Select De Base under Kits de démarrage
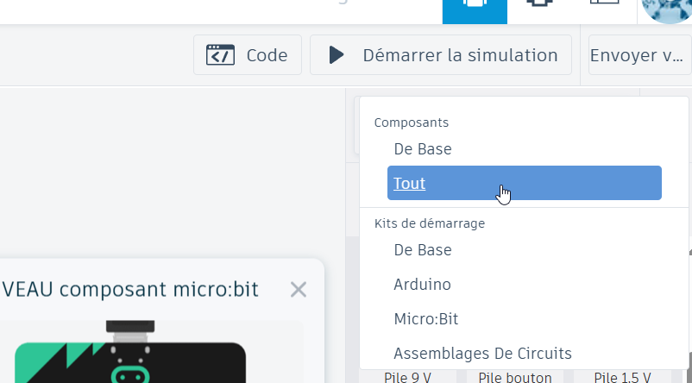Image resolution: width=692 pixels, height=383 pixels. [x=423, y=250]
